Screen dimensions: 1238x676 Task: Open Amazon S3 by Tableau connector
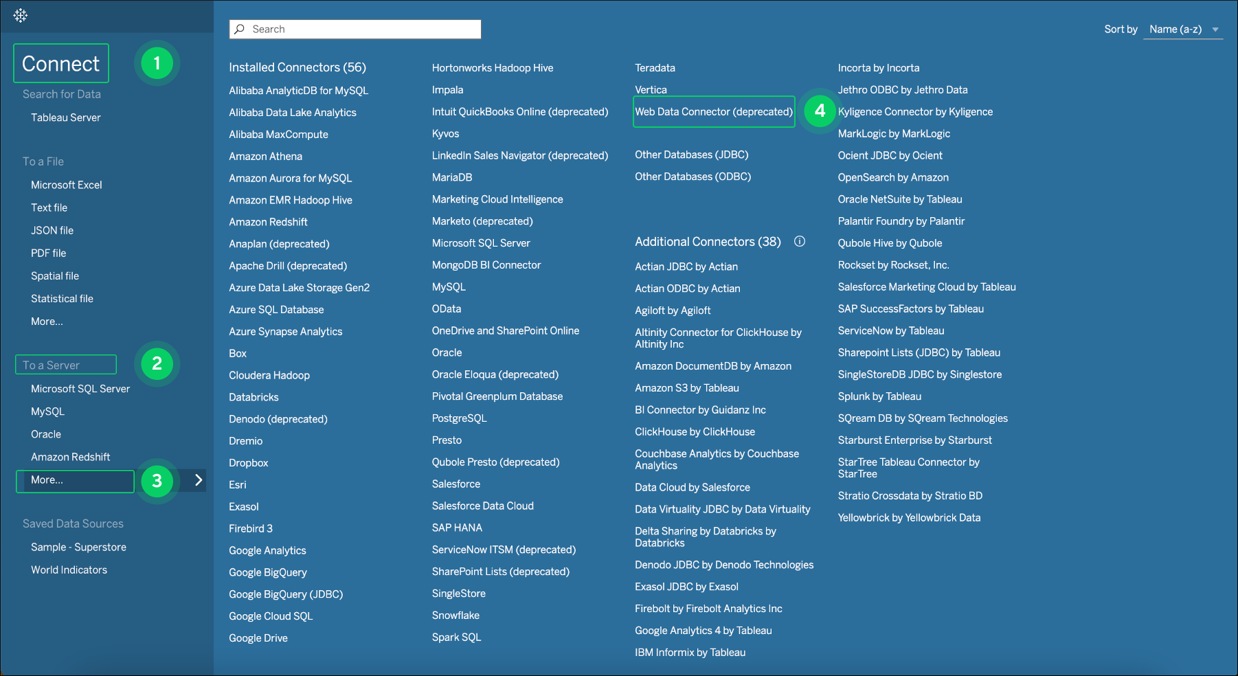pyautogui.click(x=686, y=388)
